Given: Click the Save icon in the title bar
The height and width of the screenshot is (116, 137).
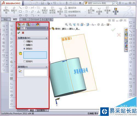Looking at the screenshot, I should (x=42, y=3).
